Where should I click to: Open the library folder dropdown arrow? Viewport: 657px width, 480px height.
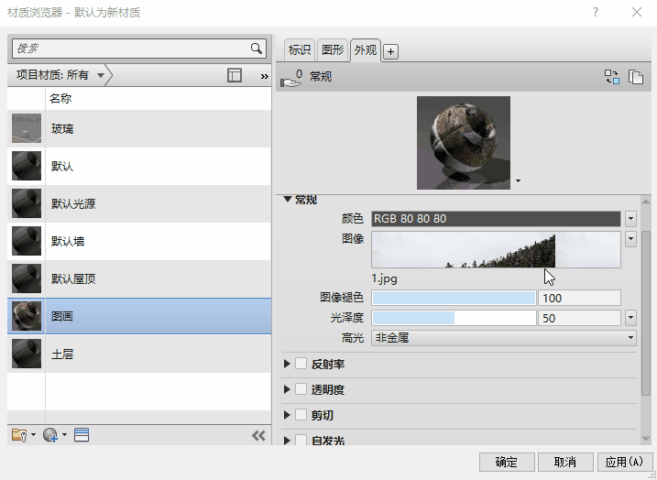click(33, 435)
